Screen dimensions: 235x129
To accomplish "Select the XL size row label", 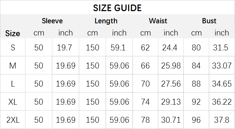I will (x=13, y=102).
